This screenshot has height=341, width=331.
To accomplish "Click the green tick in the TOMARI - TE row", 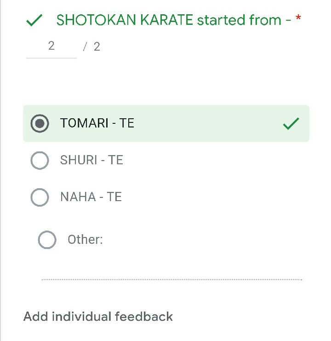I will [291, 123].
